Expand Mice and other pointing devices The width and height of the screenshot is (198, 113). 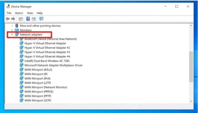[12, 26]
